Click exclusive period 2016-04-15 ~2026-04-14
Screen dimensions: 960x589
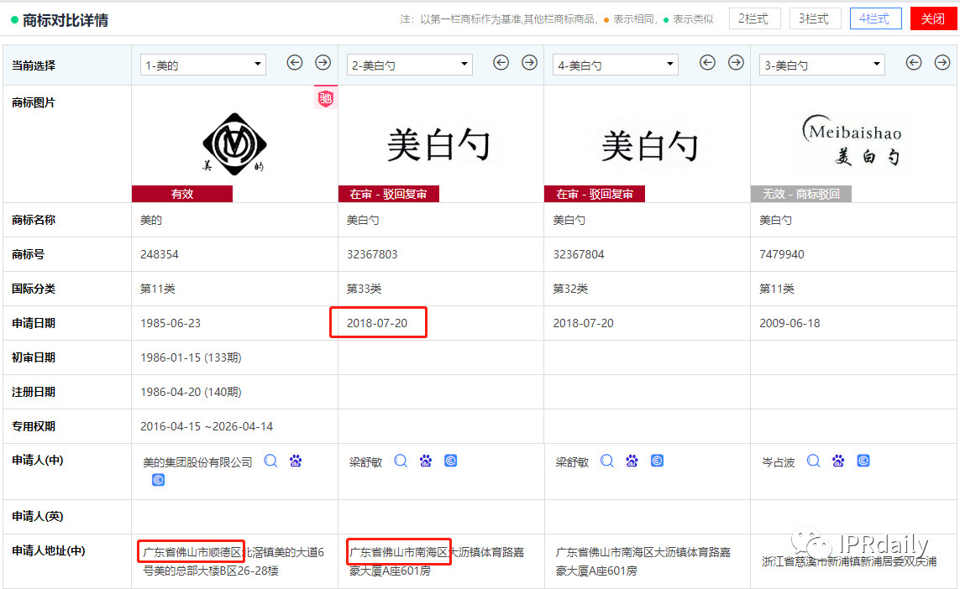tap(207, 426)
